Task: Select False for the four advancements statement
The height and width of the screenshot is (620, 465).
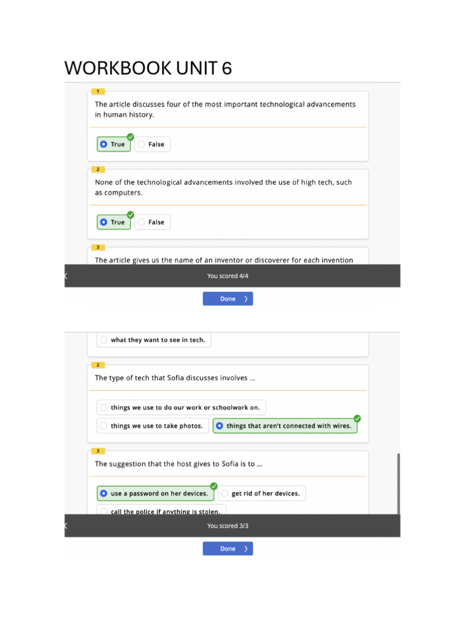Action: 152,144
